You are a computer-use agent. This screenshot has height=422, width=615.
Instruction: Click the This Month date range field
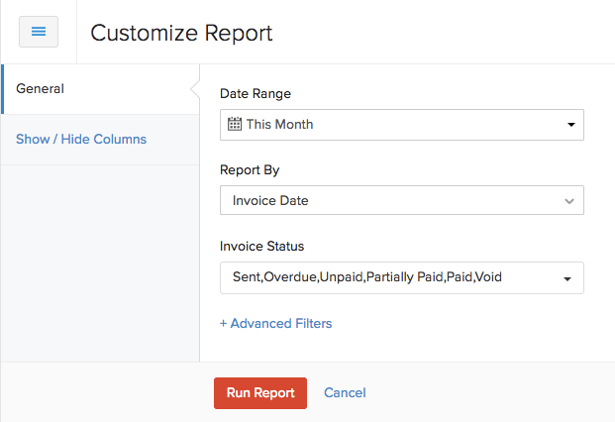396,125
